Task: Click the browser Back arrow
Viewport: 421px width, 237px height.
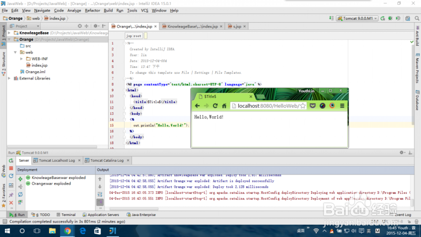Action: pos(197,106)
